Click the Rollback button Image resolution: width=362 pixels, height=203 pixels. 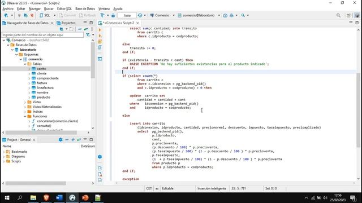[87, 15]
